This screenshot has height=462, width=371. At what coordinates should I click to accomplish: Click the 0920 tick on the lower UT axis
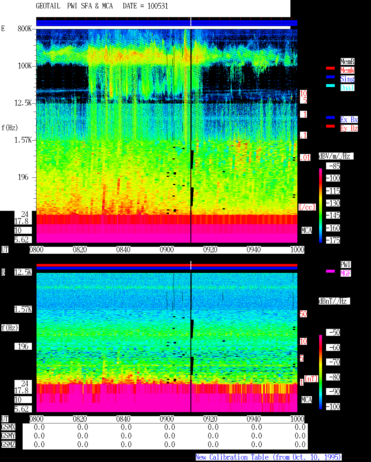(x=210, y=419)
